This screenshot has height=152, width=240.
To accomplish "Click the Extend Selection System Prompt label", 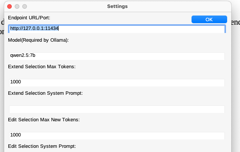I will [x=45, y=93].
